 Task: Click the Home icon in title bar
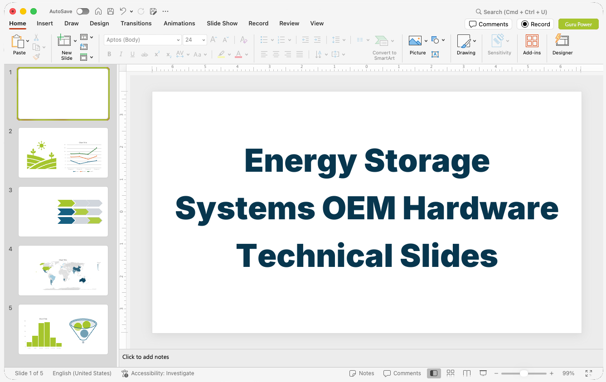click(x=98, y=11)
